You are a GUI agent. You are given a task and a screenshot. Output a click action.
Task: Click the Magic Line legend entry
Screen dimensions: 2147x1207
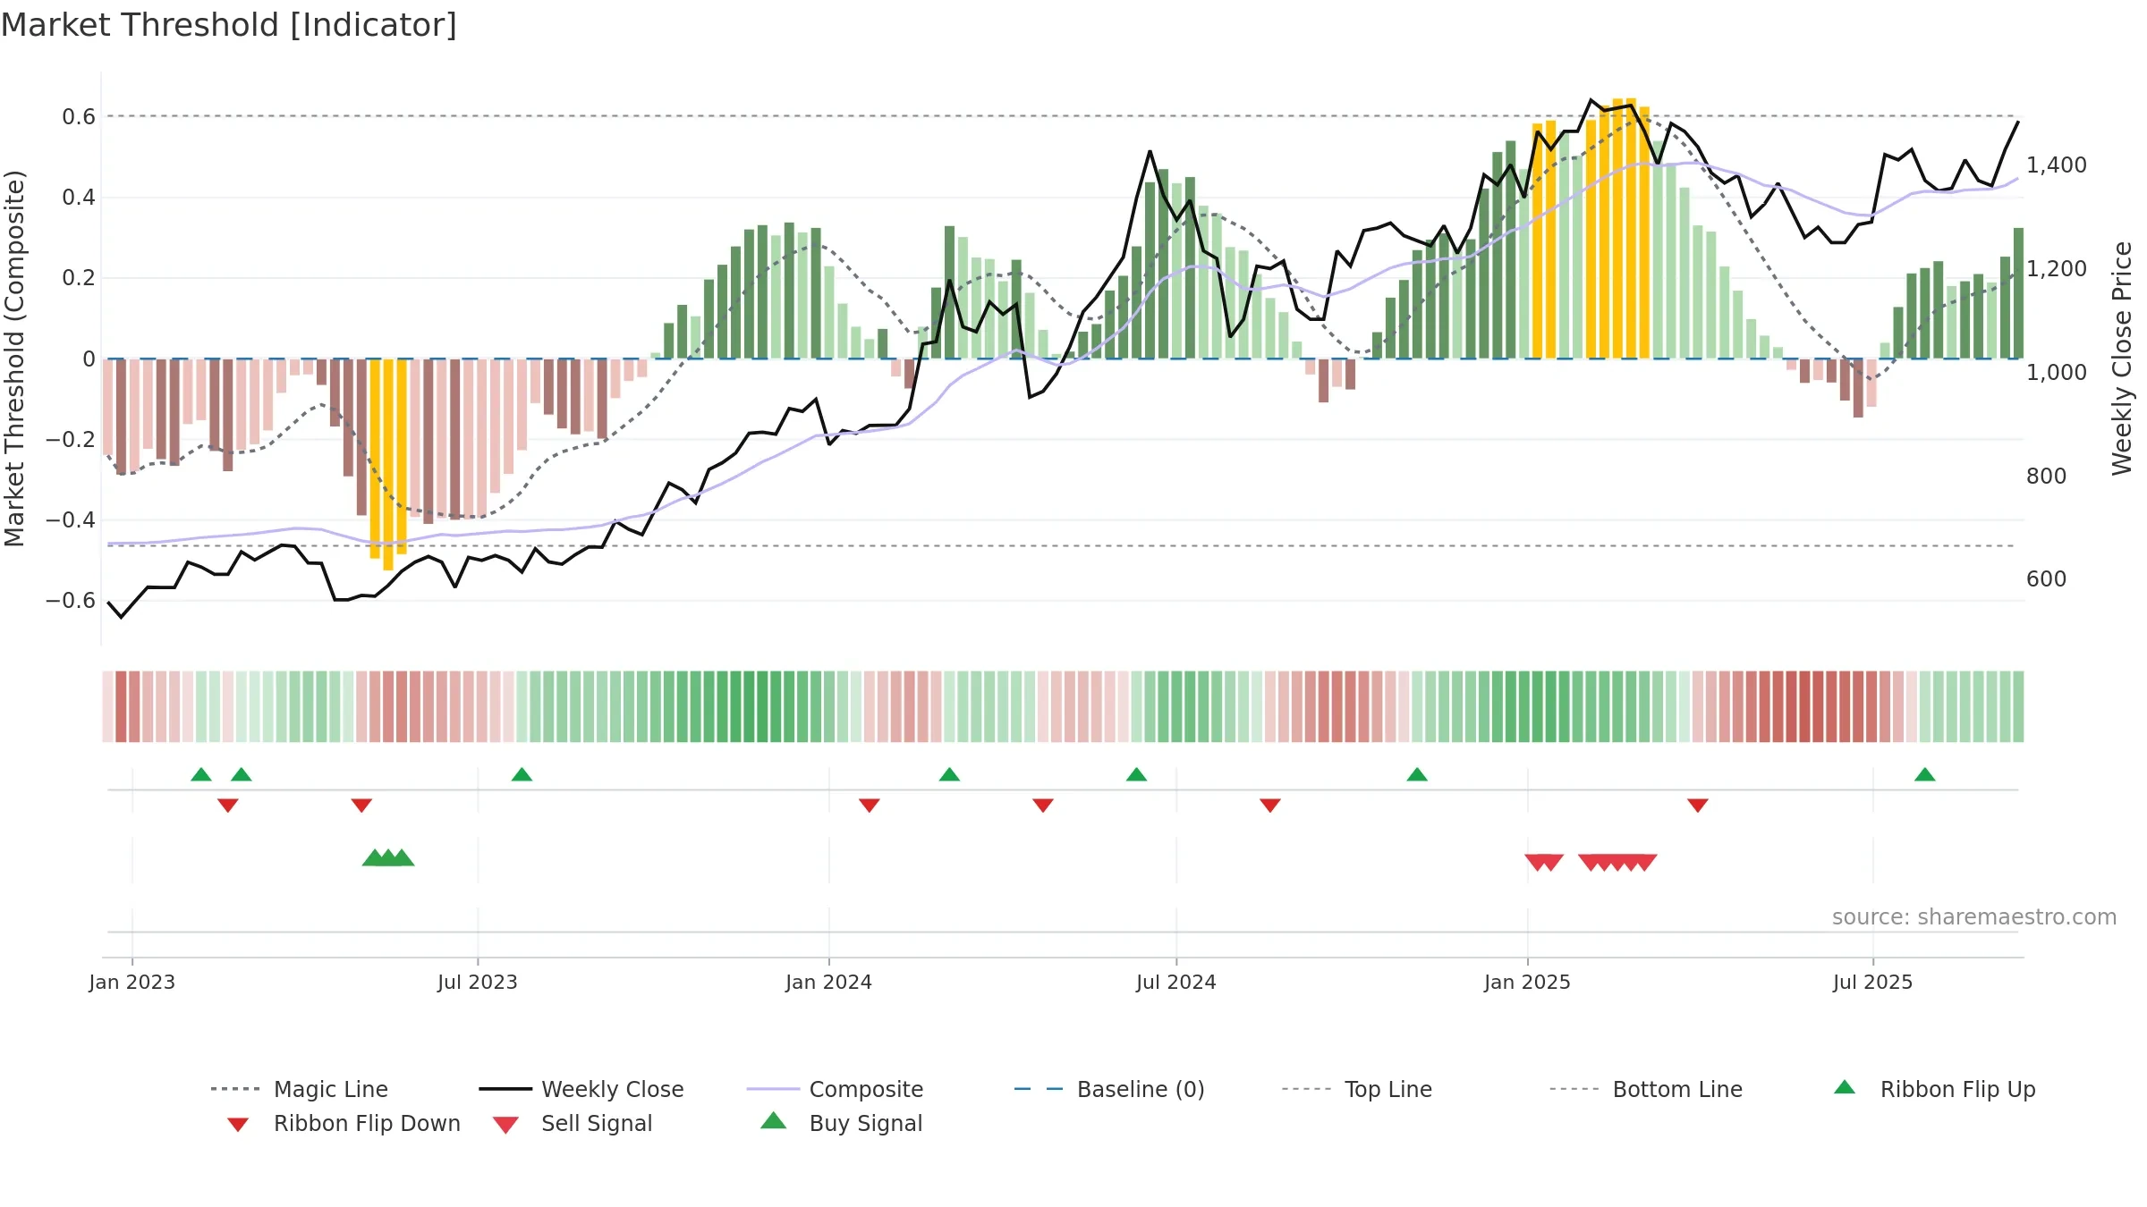point(299,1089)
